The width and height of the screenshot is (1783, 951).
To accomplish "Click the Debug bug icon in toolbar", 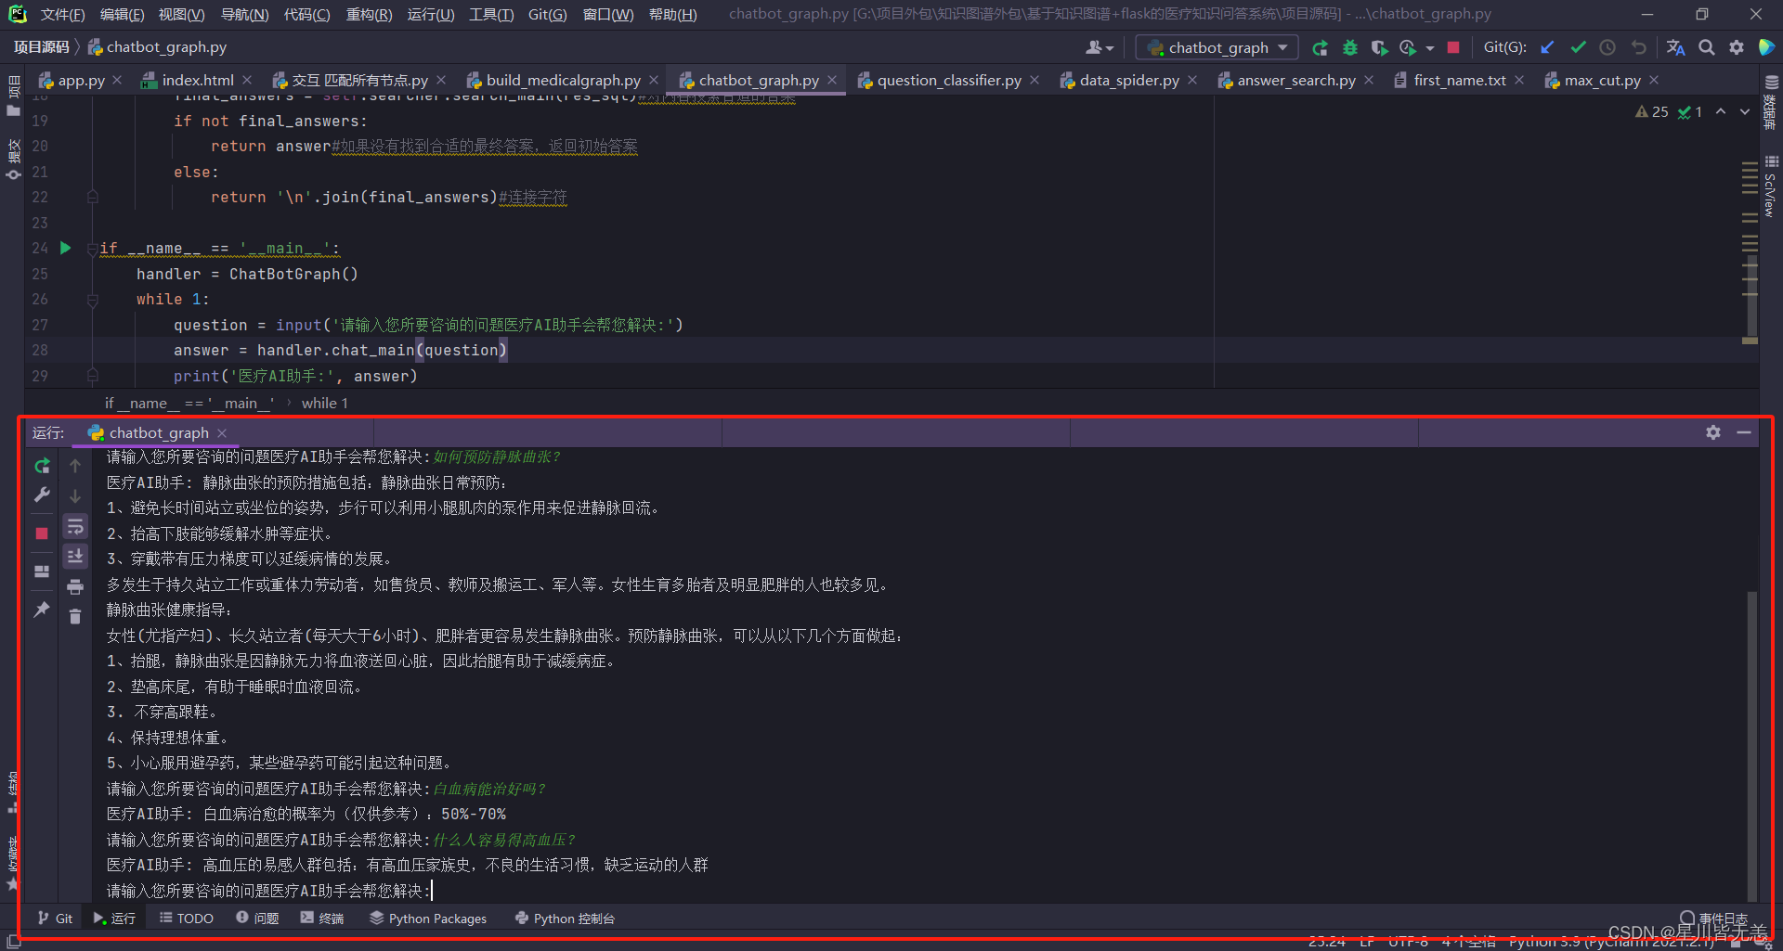I will click(1349, 47).
